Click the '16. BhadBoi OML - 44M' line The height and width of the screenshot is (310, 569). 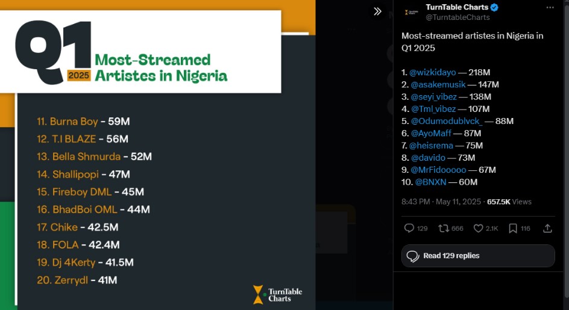tap(93, 209)
